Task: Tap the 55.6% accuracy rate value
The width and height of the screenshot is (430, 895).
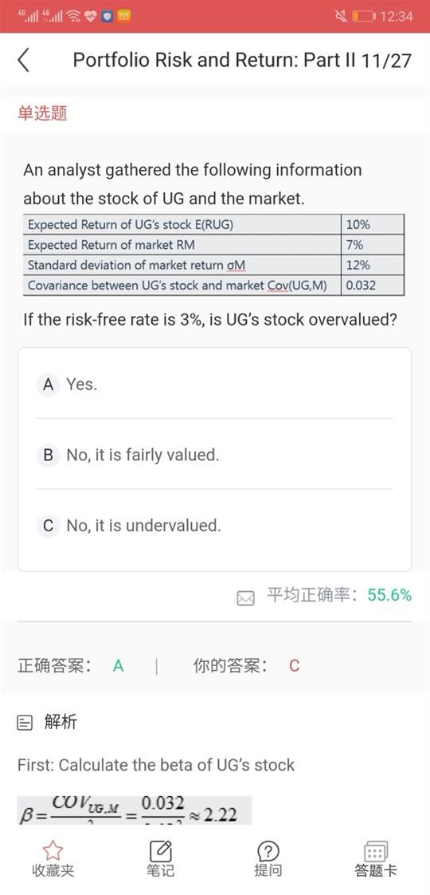Action: pos(389,595)
